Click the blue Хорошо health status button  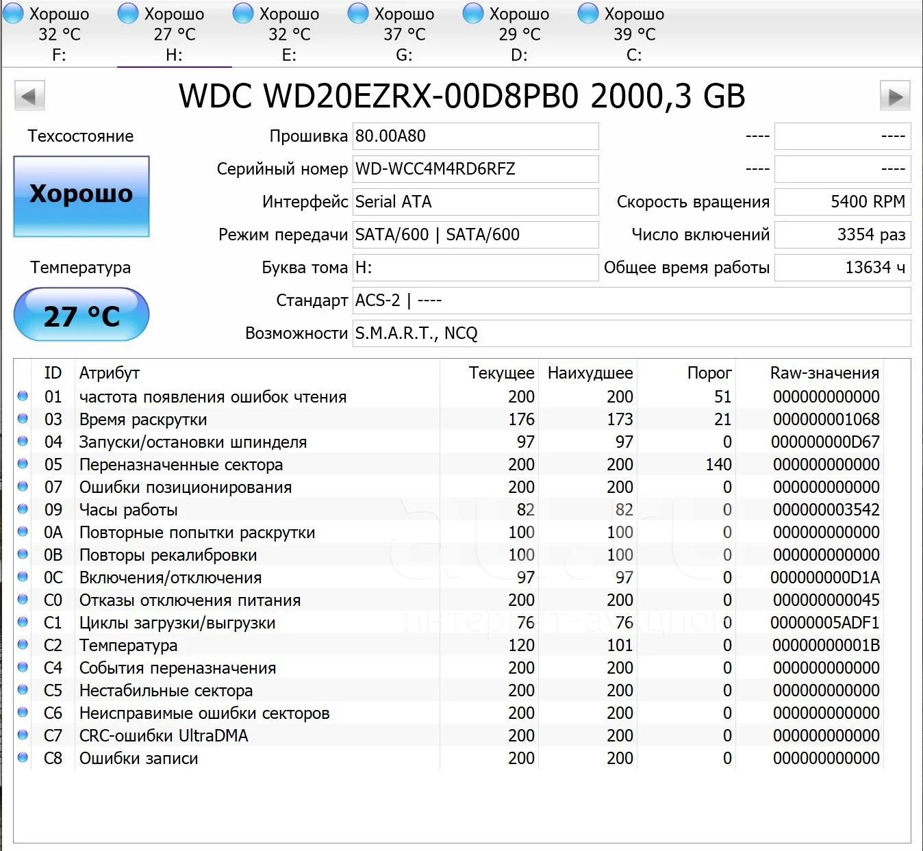coord(81,196)
